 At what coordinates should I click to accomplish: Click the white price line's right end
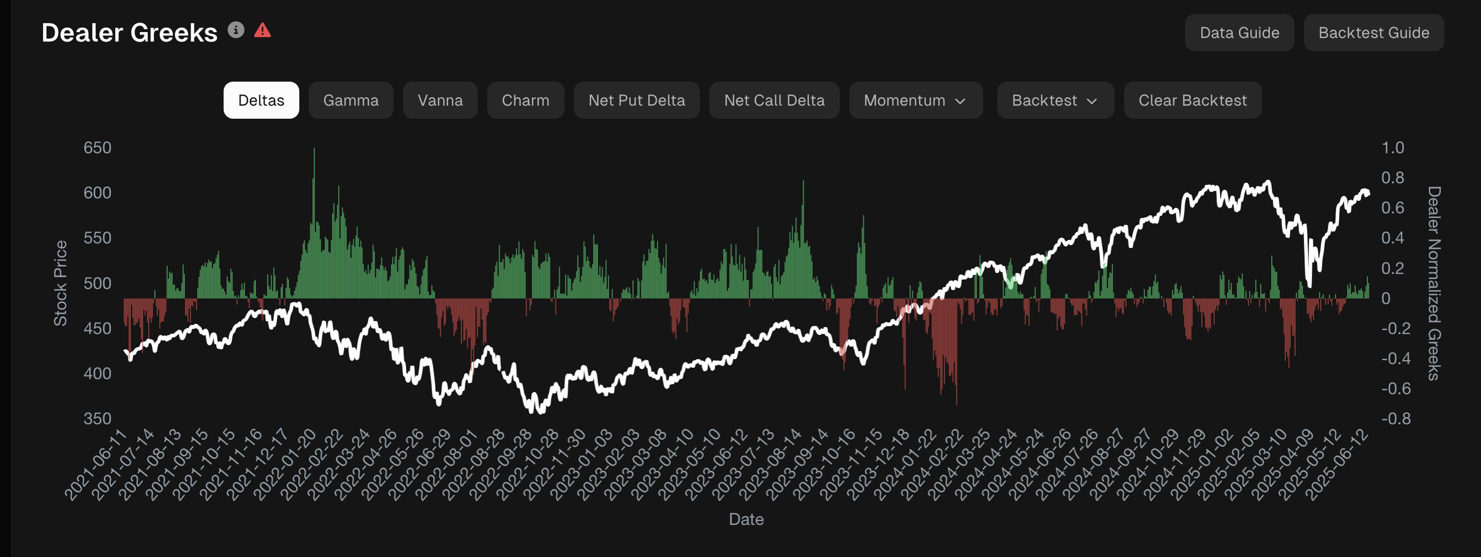click(1368, 193)
